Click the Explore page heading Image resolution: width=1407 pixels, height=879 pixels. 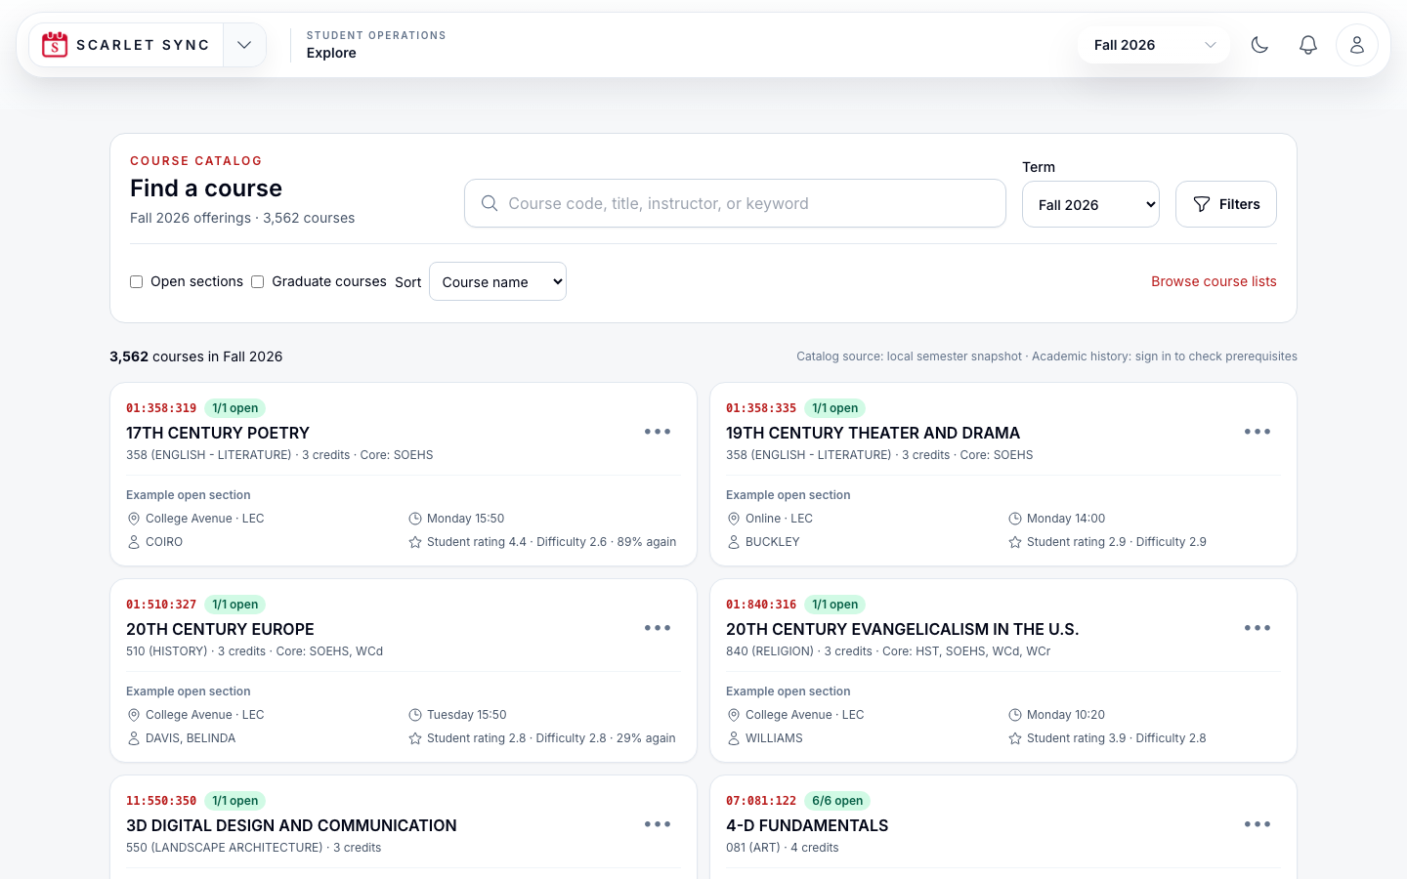pos(331,53)
